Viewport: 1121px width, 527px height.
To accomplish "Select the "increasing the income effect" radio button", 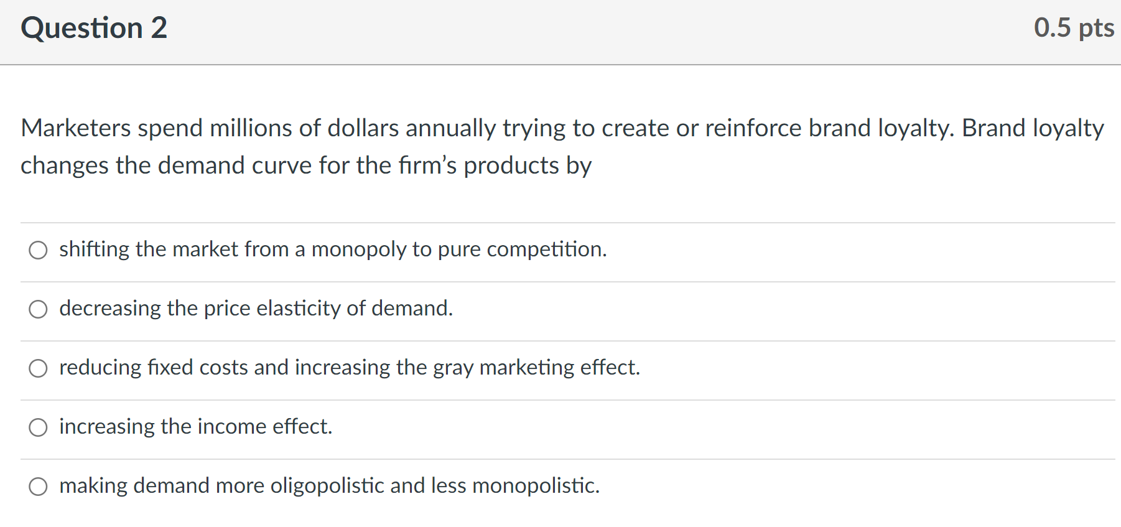I will (x=38, y=427).
